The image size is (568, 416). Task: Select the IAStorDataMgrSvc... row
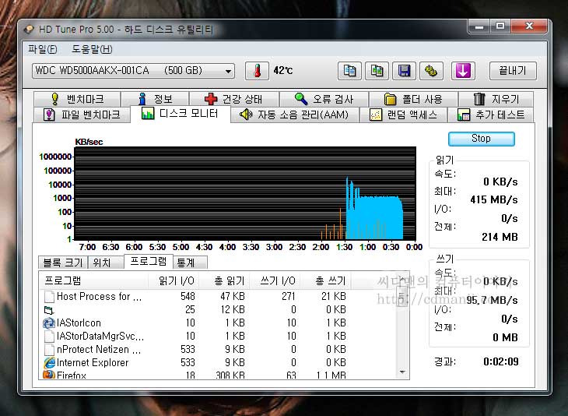pos(217,337)
